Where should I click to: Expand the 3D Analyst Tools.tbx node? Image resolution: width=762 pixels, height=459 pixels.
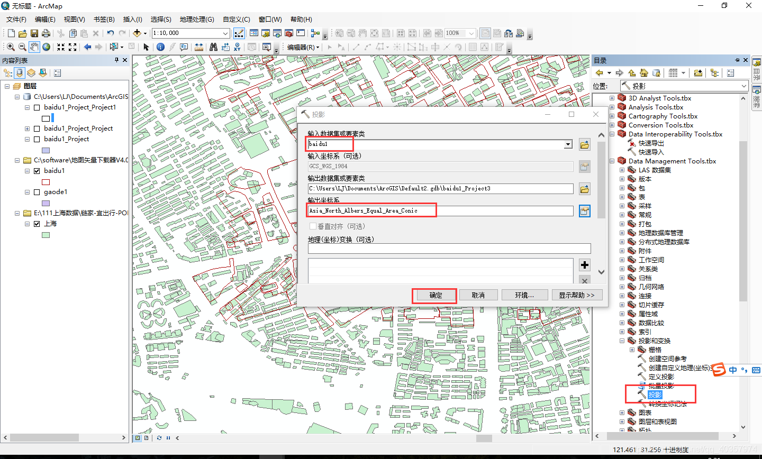point(612,98)
